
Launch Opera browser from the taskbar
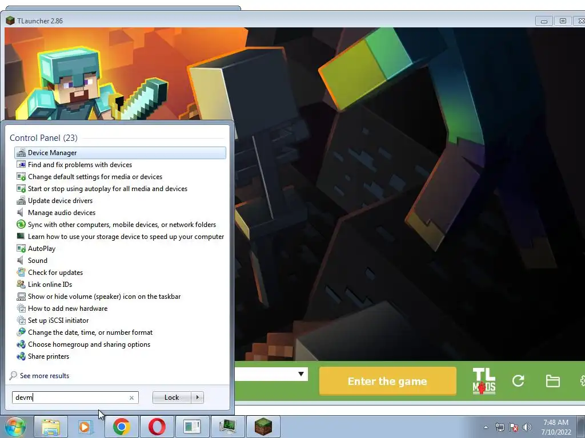pyautogui.click(x=157, y=427)
